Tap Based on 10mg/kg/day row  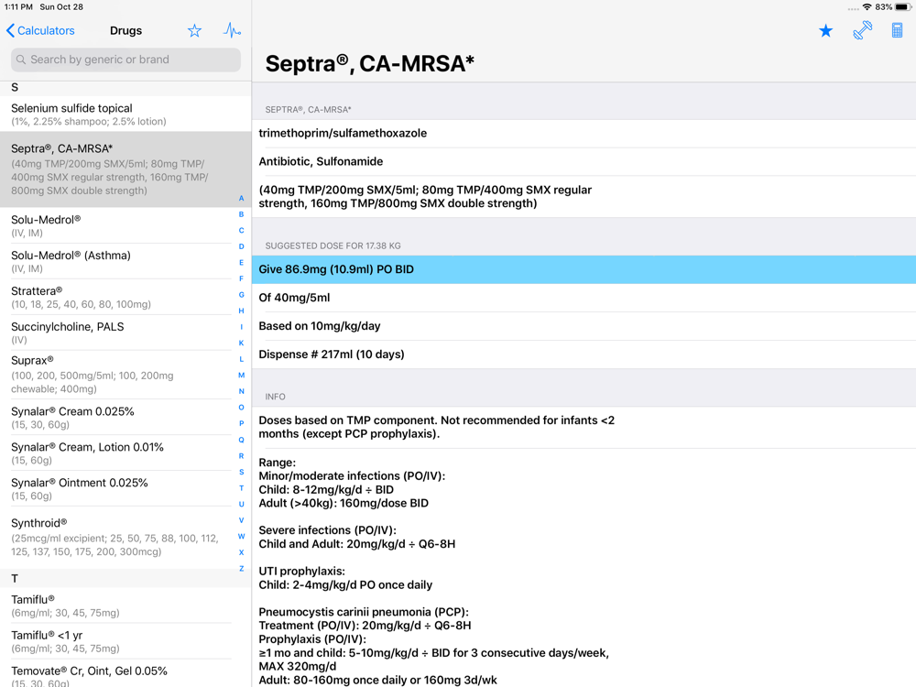(x=583, y=326)
